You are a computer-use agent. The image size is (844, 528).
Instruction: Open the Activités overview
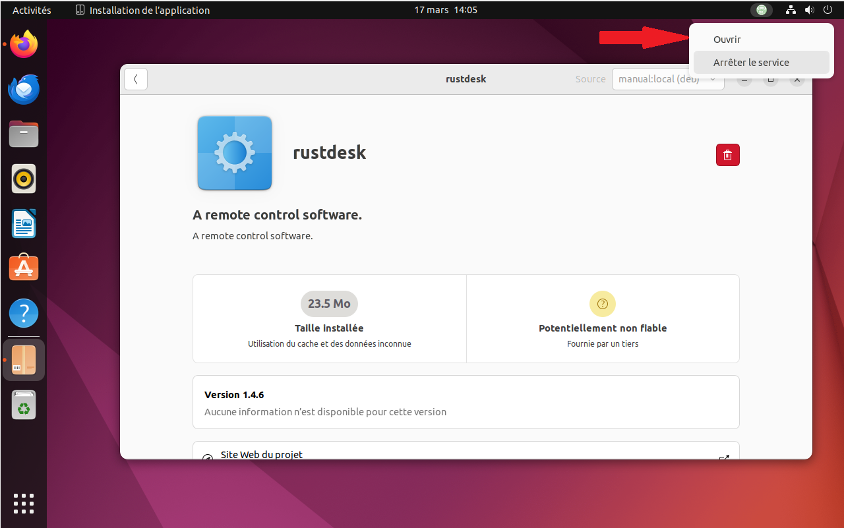pyautogui.click(x=32, y=10)
